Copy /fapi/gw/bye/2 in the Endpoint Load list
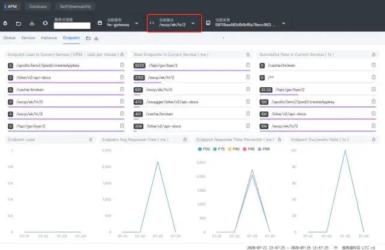The width and height of the screenshot is (385, 250). point(122,126)
